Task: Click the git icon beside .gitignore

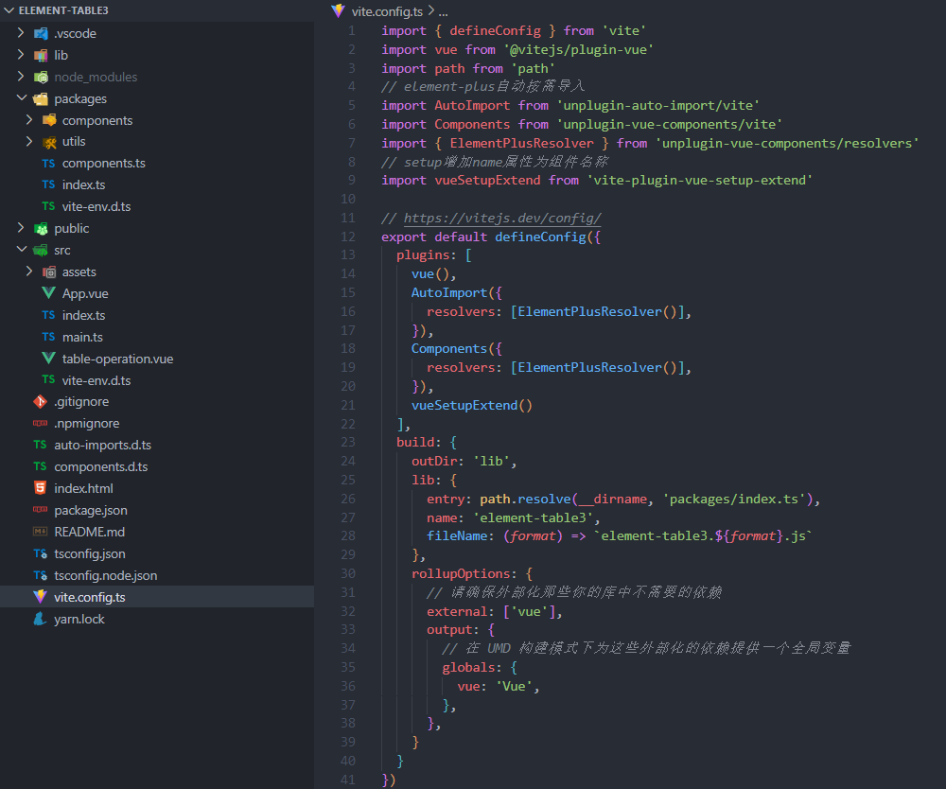Action: tap(41, 402)
